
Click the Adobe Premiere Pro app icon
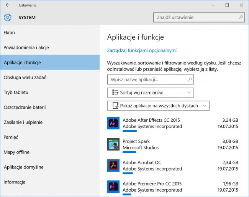pos(113,187)
